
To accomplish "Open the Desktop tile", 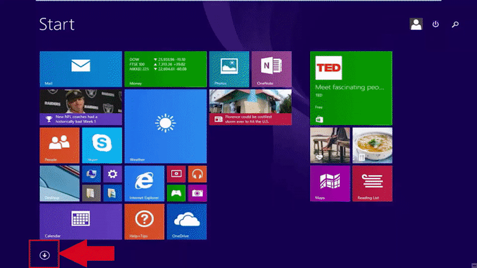I will pos(59,183).
